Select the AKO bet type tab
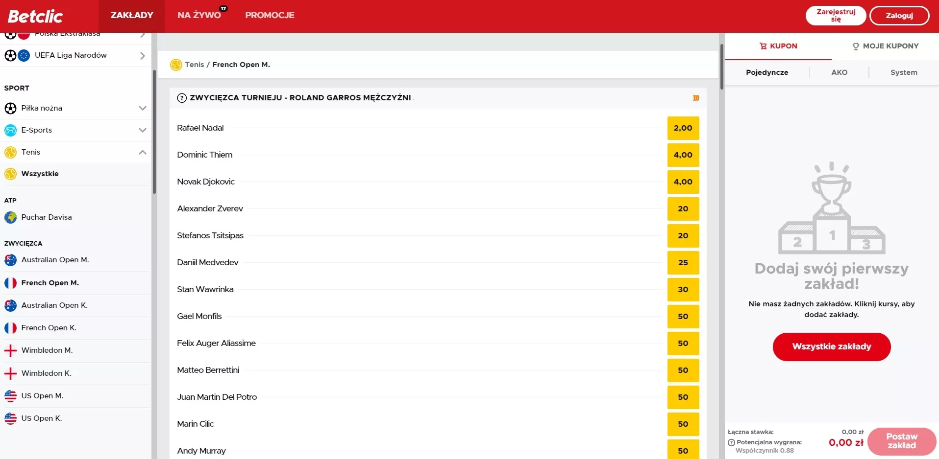This screenshot has width=939, height=459. click(839, 72)
